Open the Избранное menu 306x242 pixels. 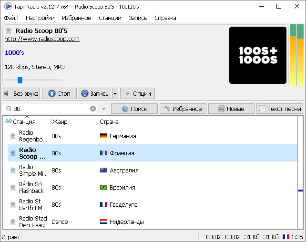pos(76,18)
